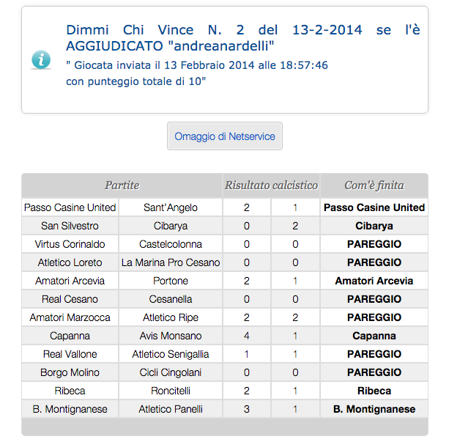The width and height of the screenshot is (449, 442).
Task: Click the blue info icon
Action: coord(41,60)
